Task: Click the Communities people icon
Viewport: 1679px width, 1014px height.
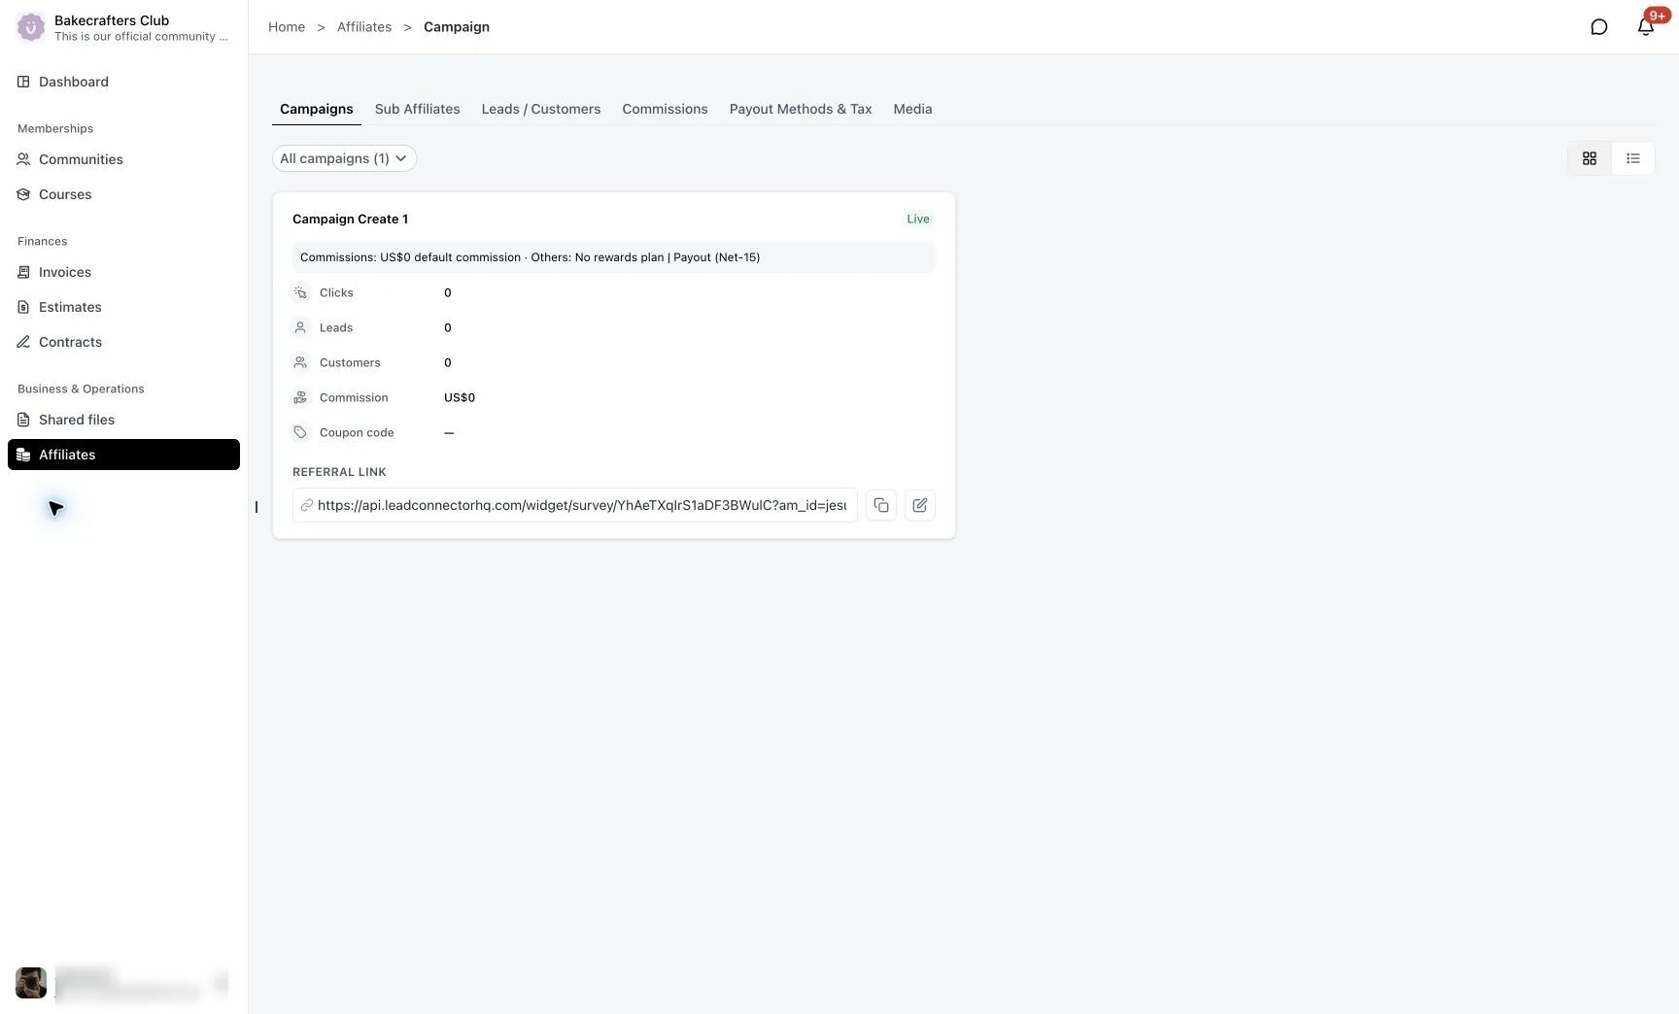Action: 23,159
